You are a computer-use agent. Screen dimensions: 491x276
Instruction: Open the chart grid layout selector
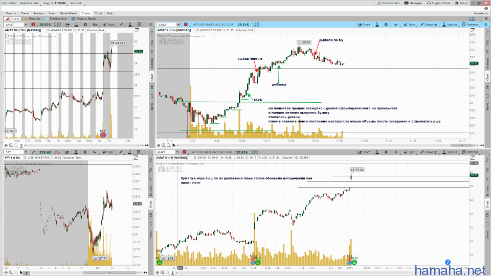(472, 19)
